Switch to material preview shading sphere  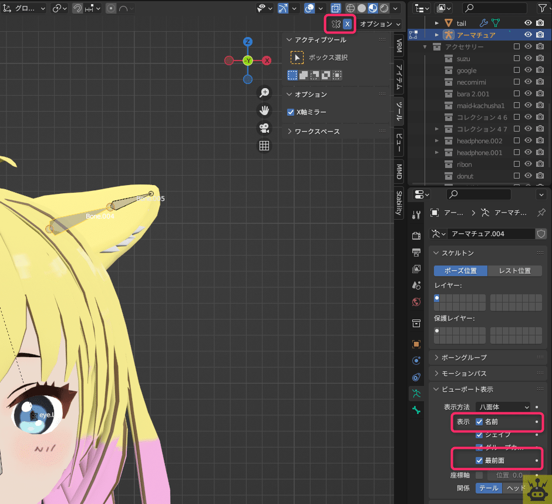point(373,8)
